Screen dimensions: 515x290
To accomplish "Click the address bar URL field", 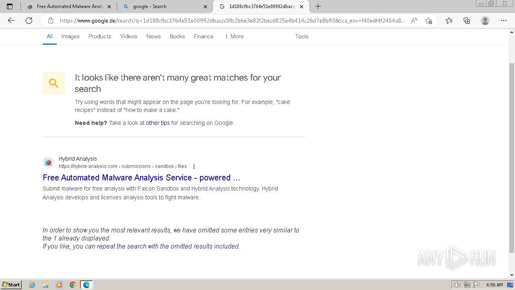I will tap(232, 21).
